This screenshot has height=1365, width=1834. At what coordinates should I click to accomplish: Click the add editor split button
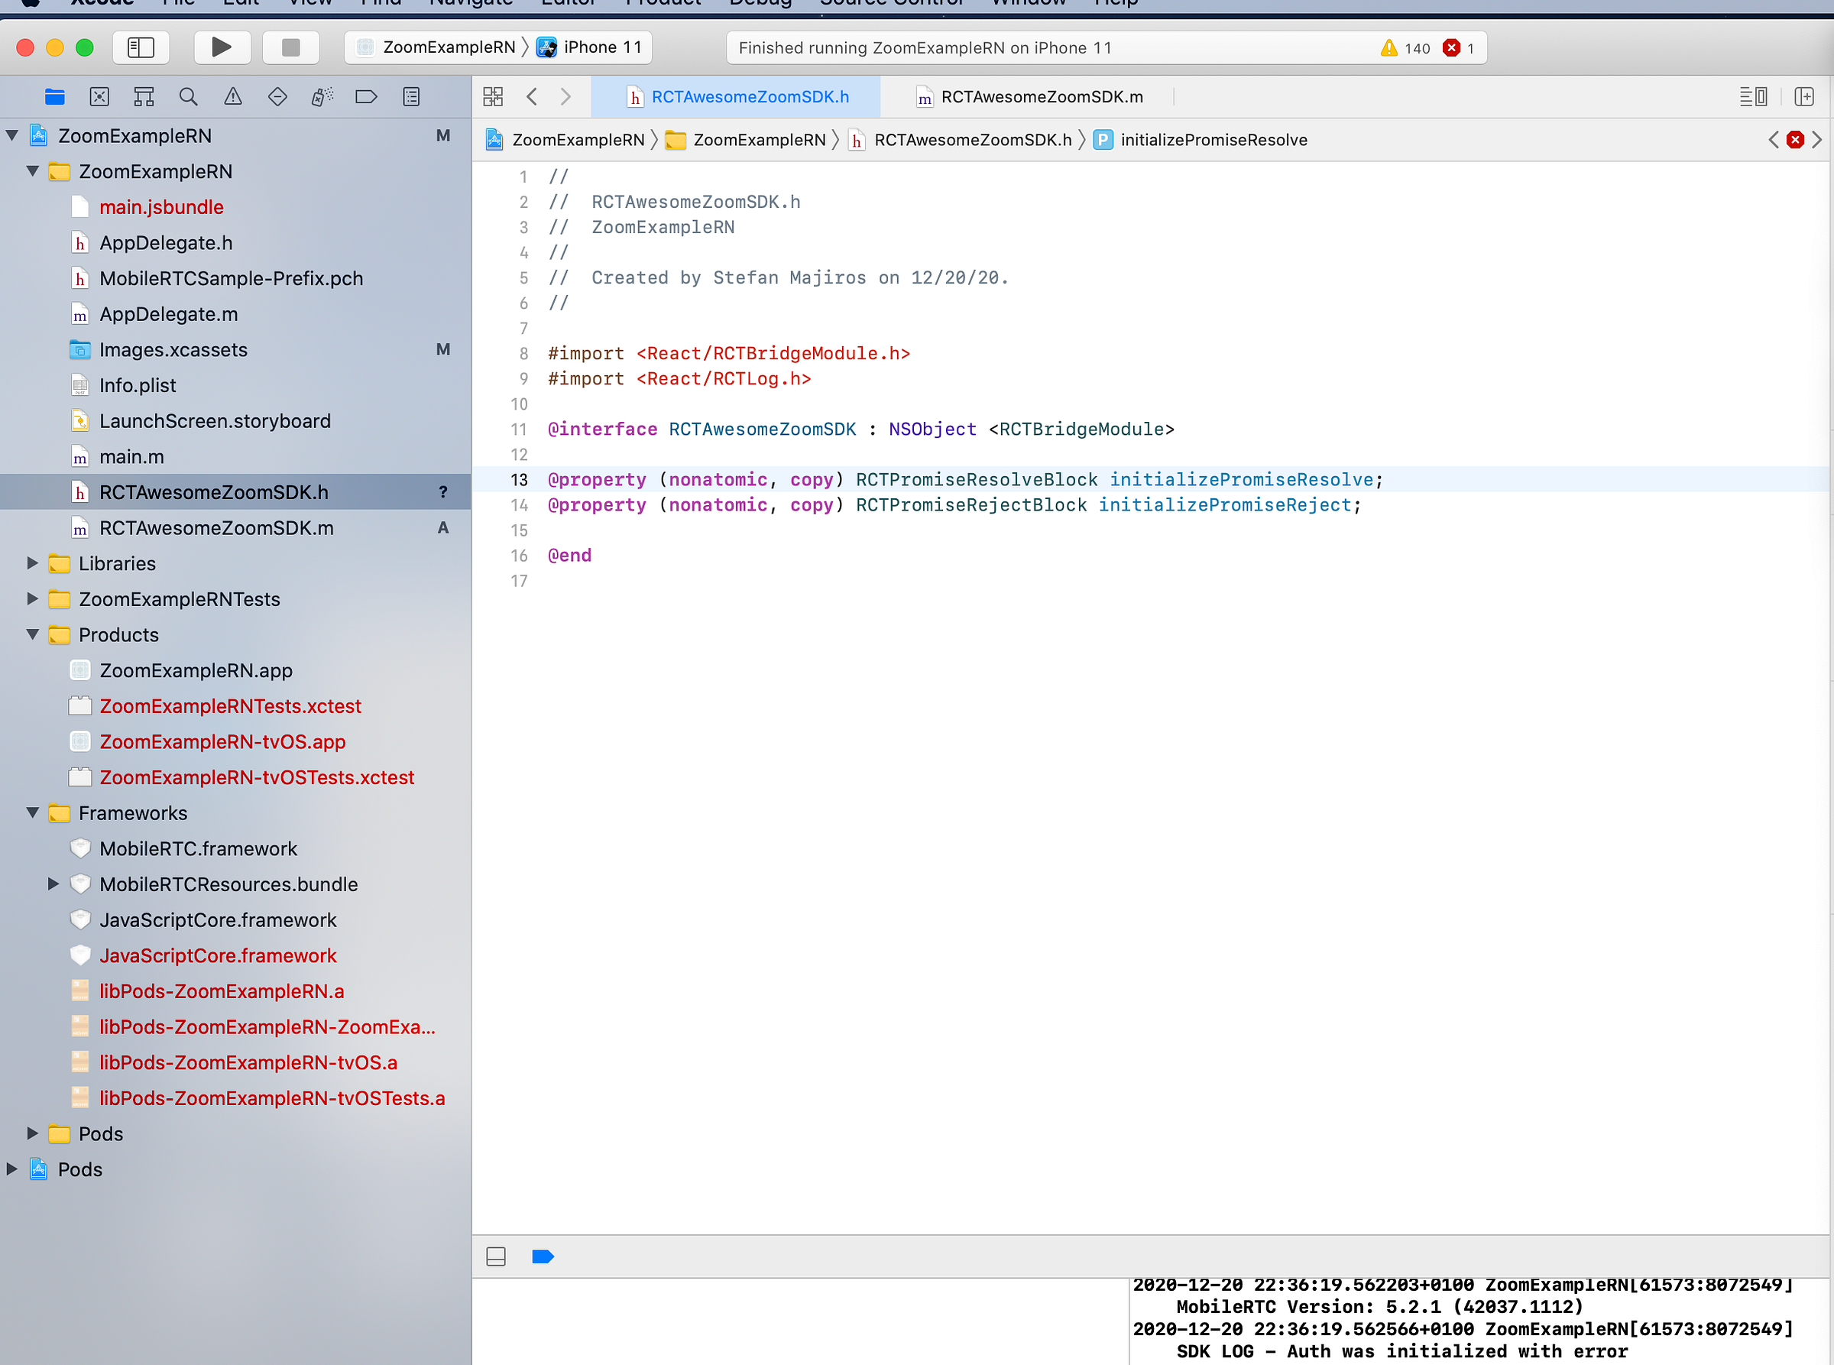(x=1803, y=96)
